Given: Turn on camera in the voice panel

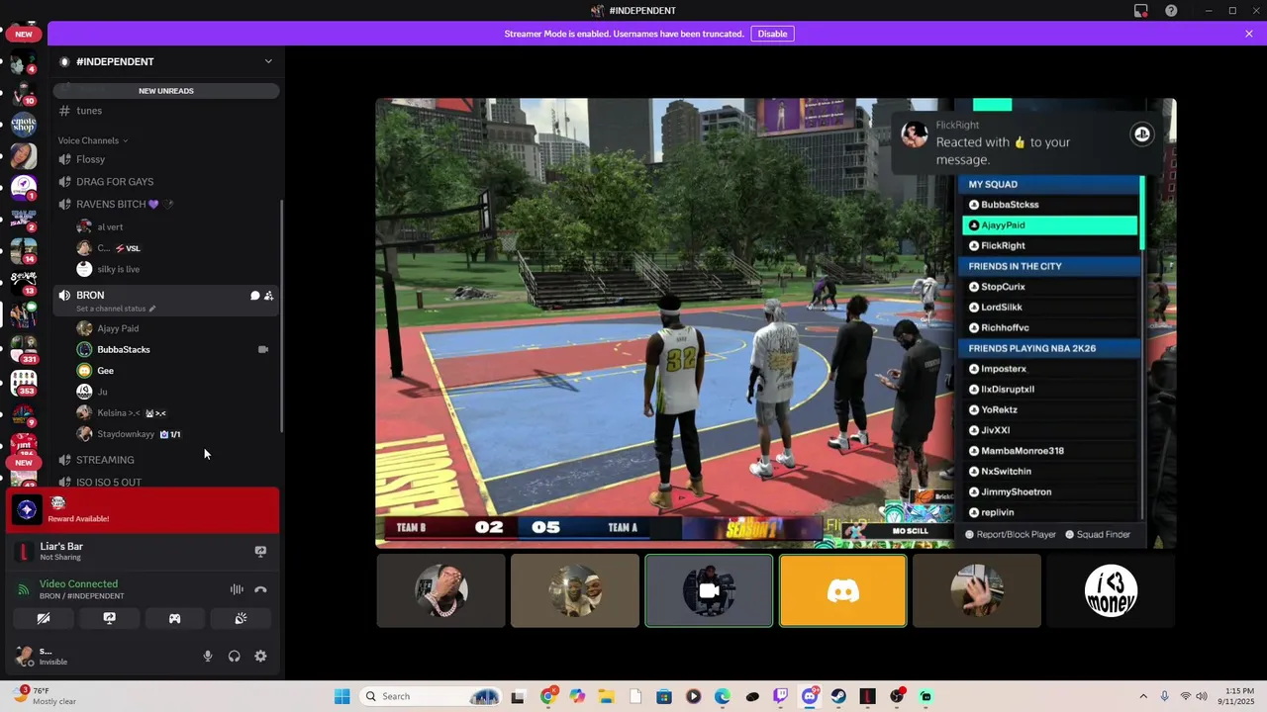Looking at the screenshot, I should 44,619.
